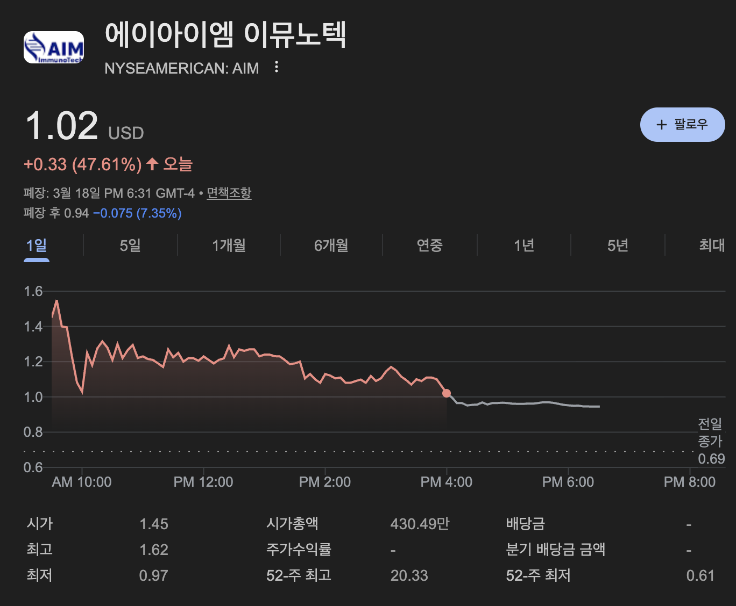Click the closing price dot on chart

pyautogui.click(x=447, y=393)
